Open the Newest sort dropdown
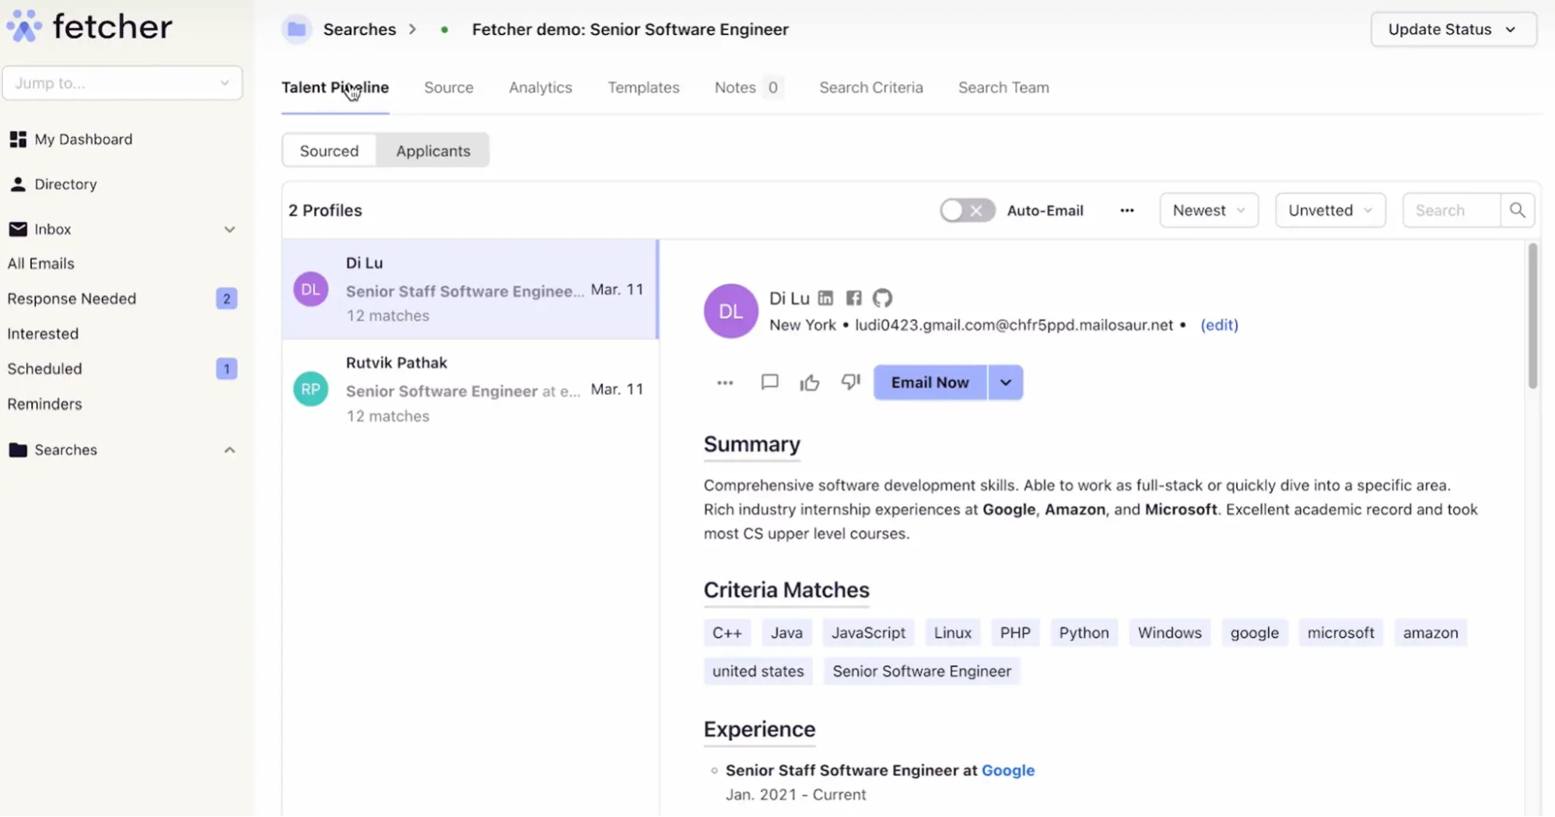 1209,210
